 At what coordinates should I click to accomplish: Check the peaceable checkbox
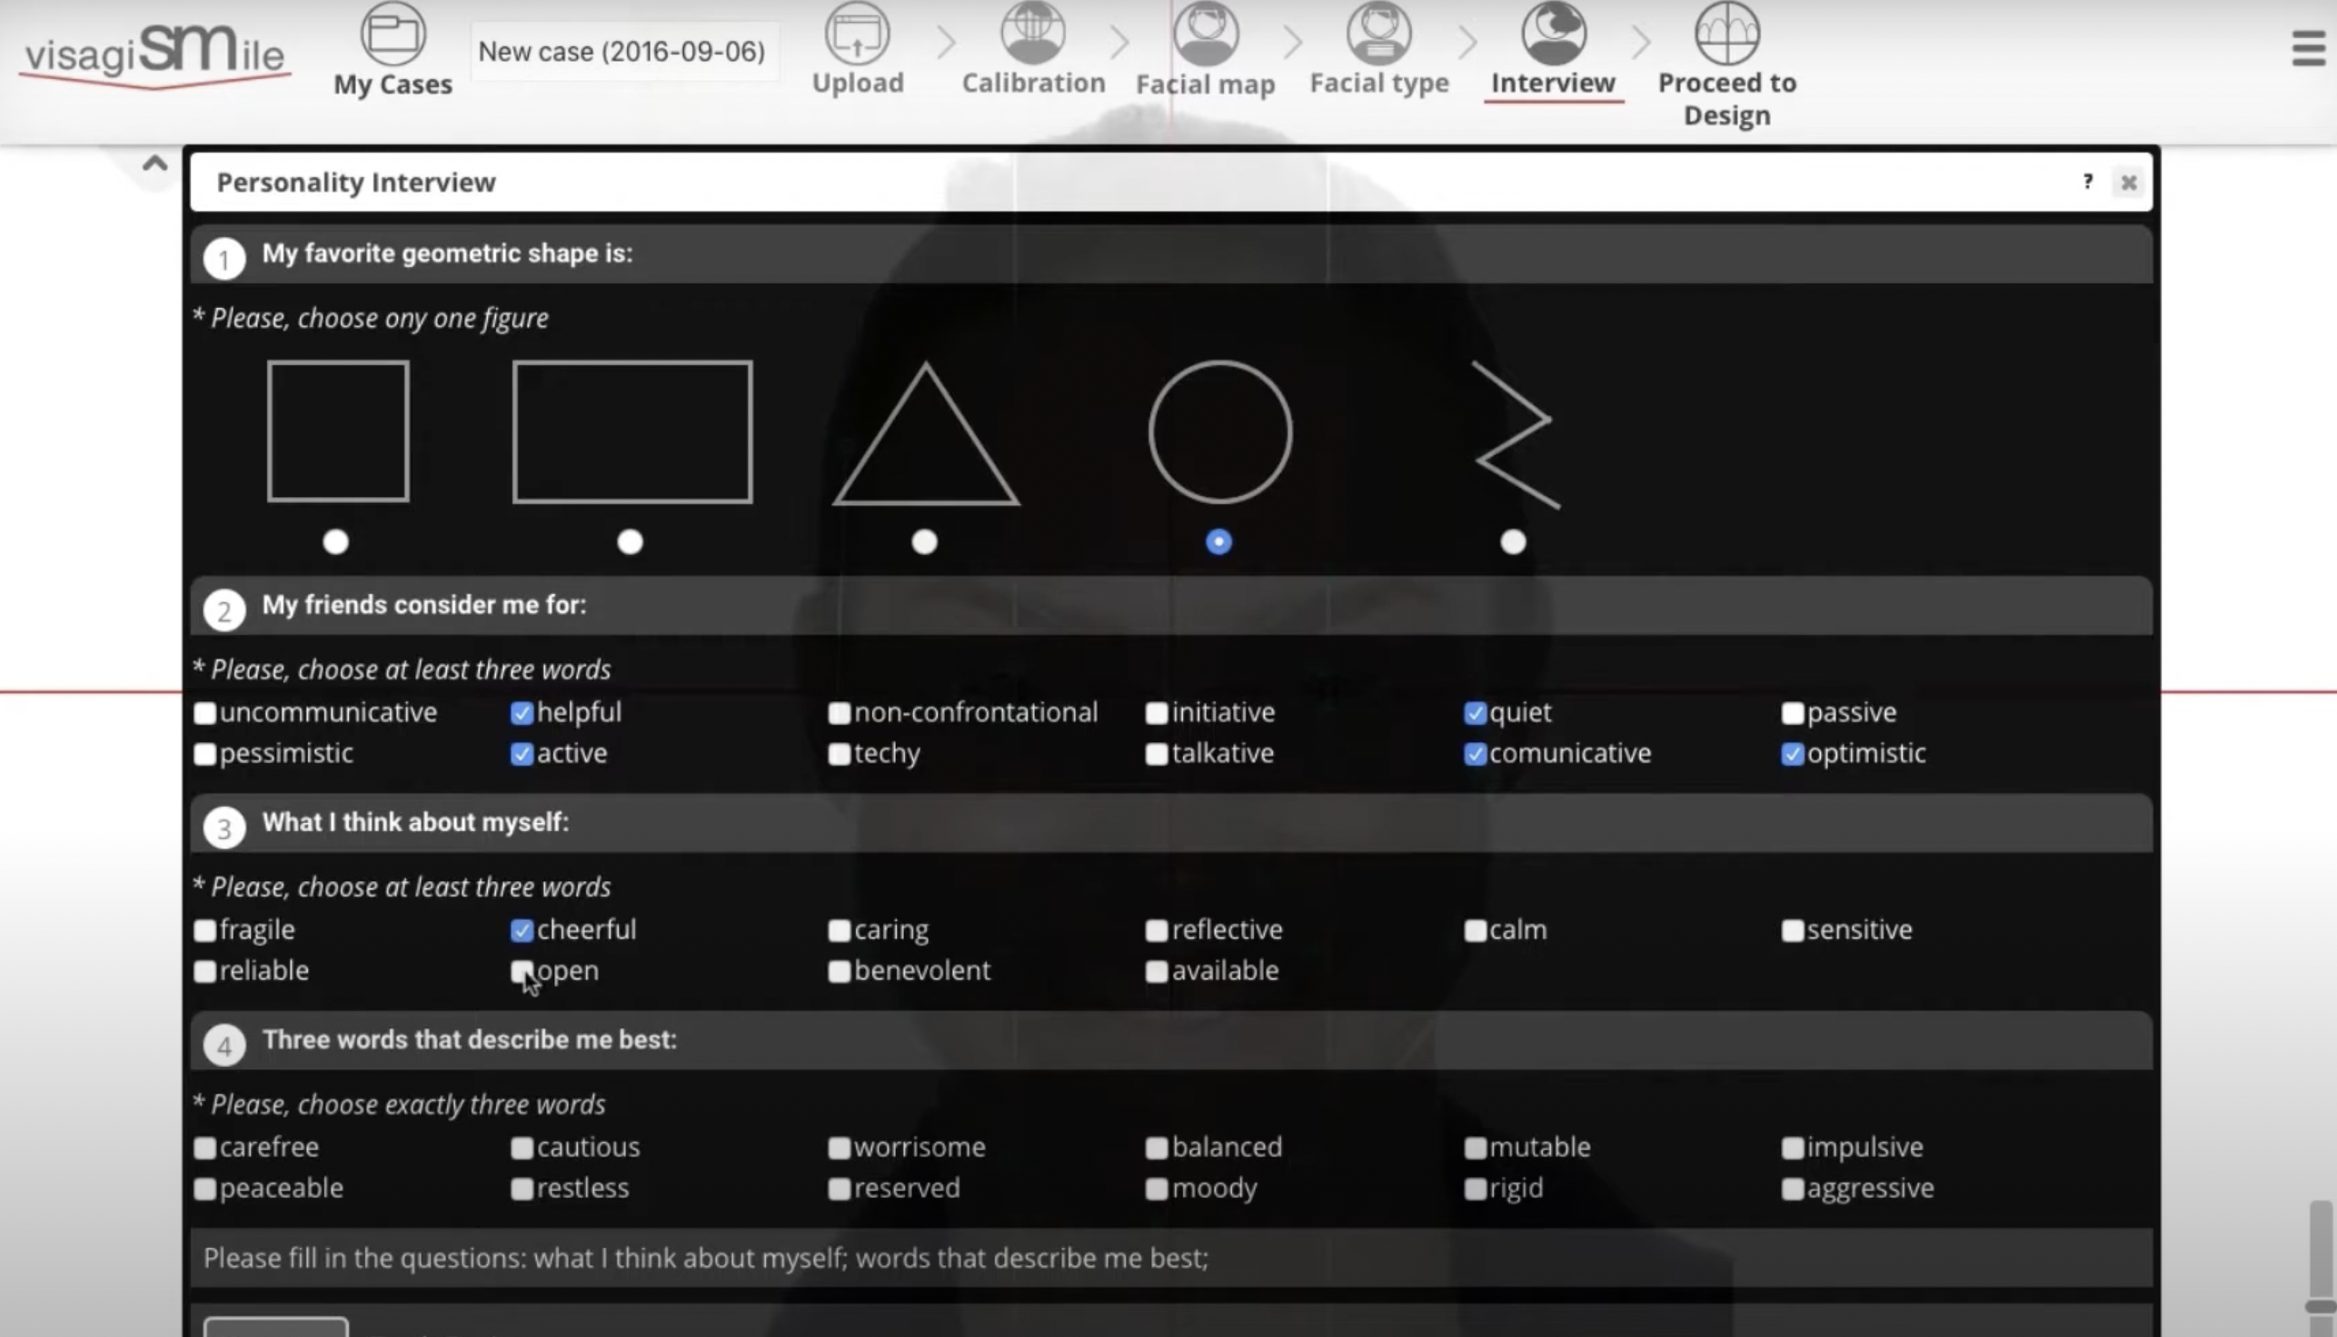(204, 1189)
